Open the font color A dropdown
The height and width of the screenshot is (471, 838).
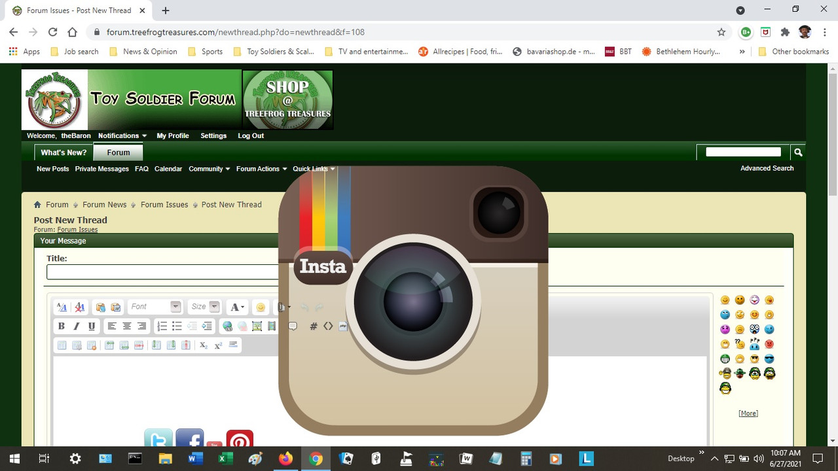click(237, 307)
